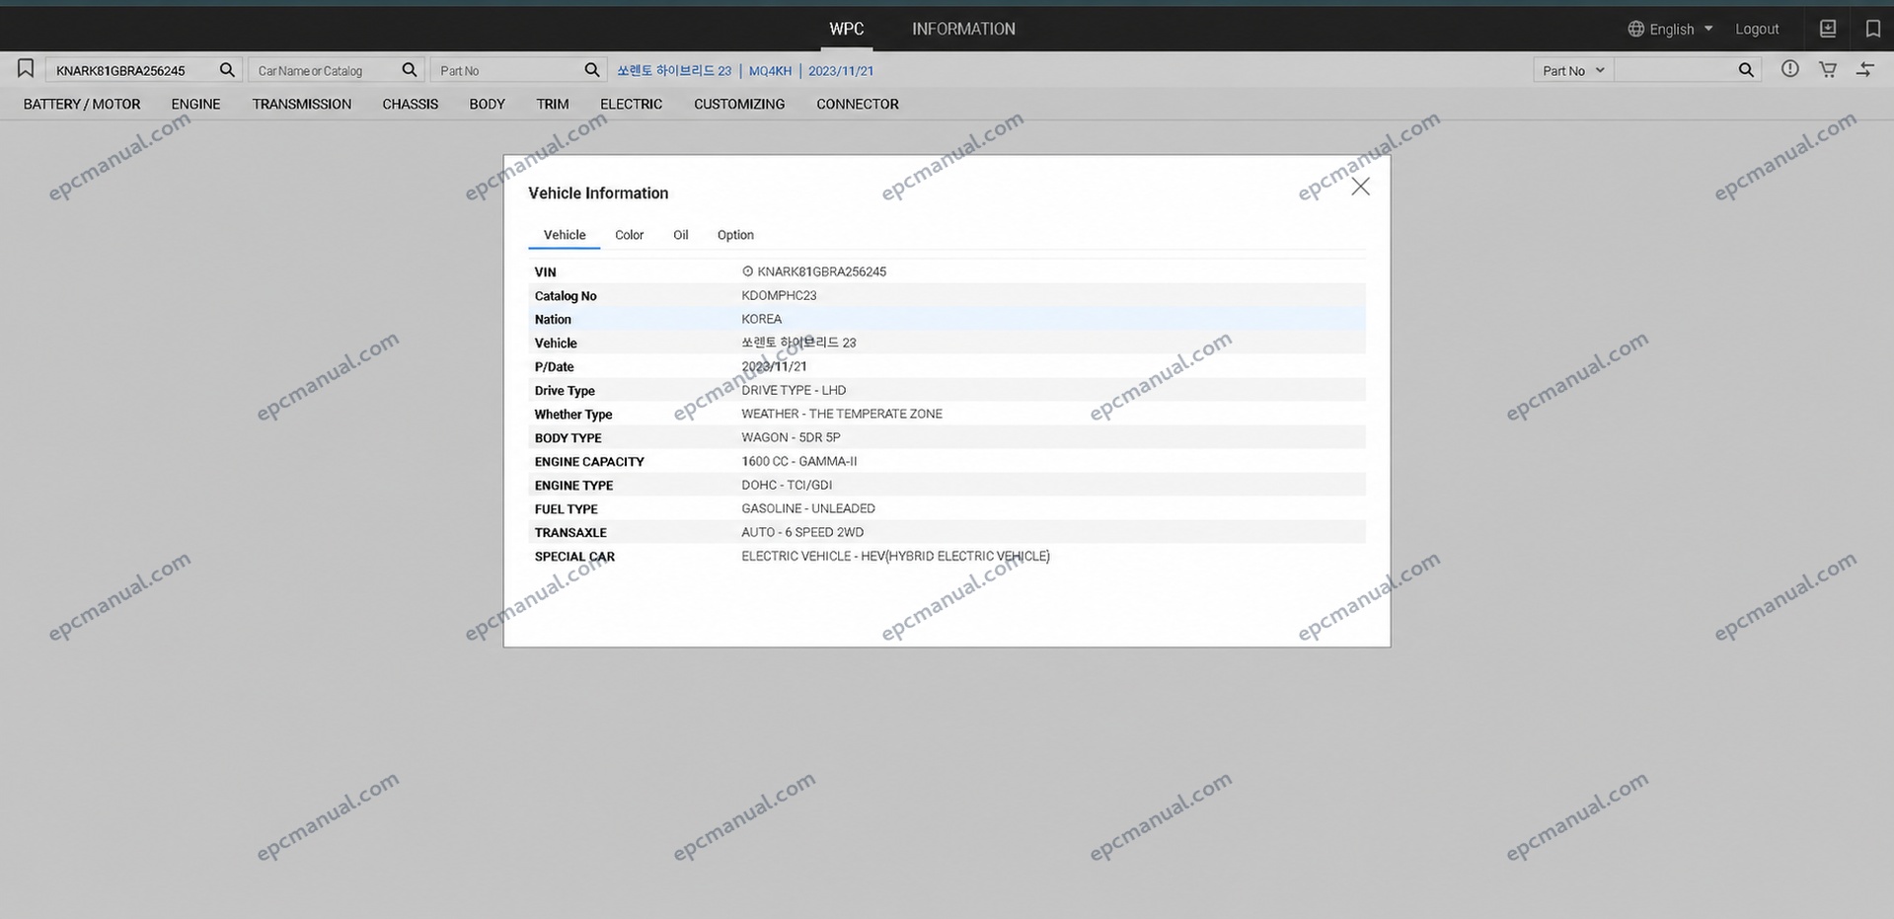This screenshot has width=1894, height=919.
Task: Click the TRANSAXLE row label
Action: click(x=570, y=533)
